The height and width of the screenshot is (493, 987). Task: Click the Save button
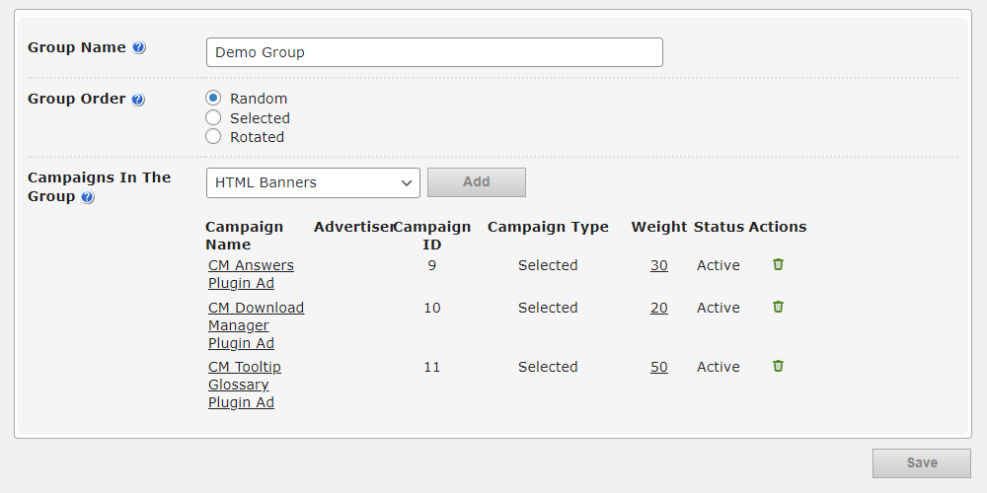tap(921, 463)
